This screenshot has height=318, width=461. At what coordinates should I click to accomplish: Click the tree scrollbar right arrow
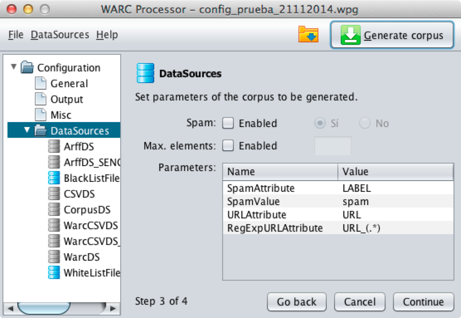coord(112,308)
